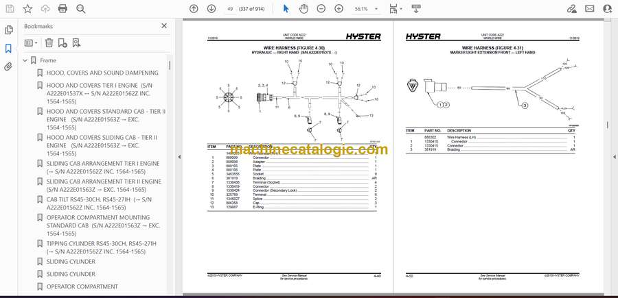Click the WIRE HARNESS (FIGURE 4-31) title
The image size is (618, 298).
coord(492,48)
